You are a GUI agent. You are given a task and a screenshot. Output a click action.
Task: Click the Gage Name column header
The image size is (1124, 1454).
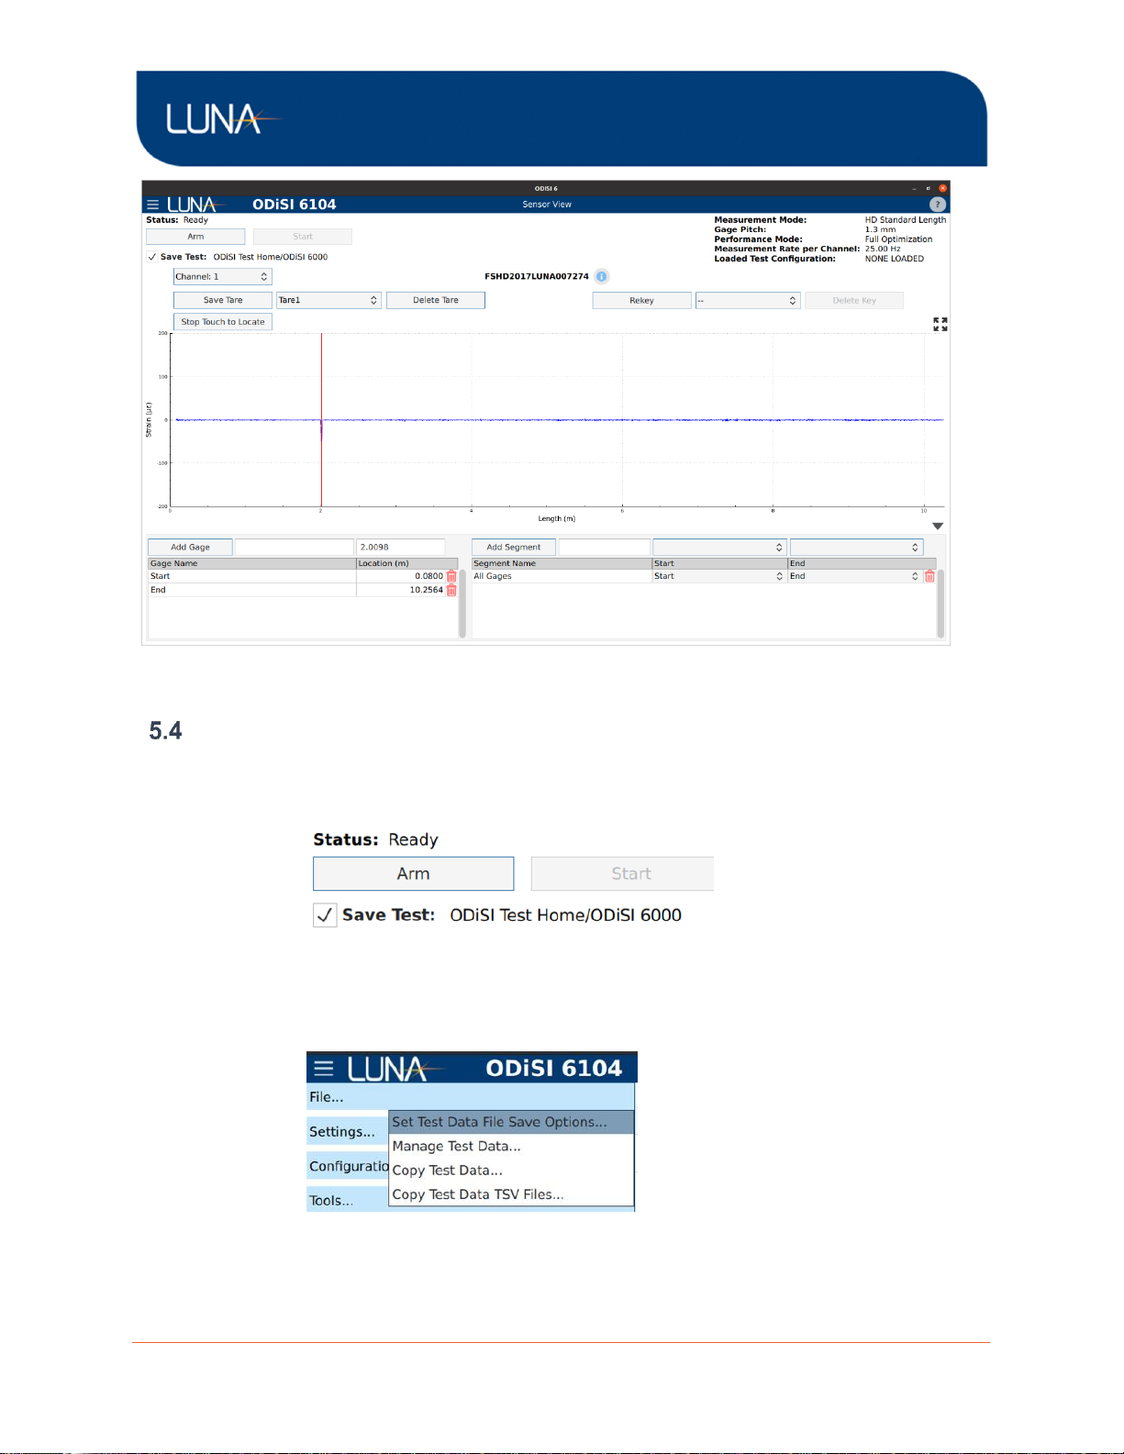click(252, 563)
